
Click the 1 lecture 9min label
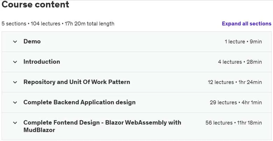[243, 42]
